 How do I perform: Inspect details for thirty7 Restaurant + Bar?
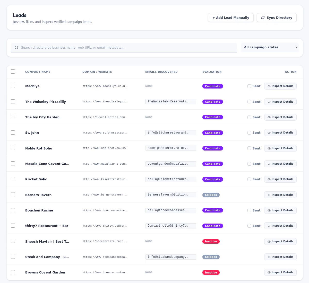click(x=280, y=226)
